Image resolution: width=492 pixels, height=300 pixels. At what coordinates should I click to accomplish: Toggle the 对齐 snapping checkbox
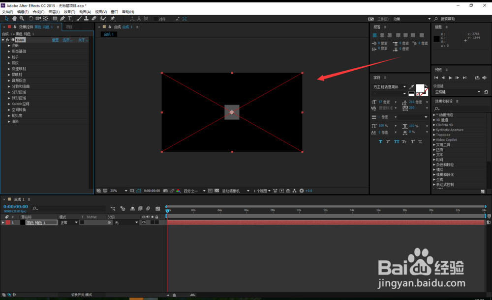pyautogui.click(x=156, y=19)
